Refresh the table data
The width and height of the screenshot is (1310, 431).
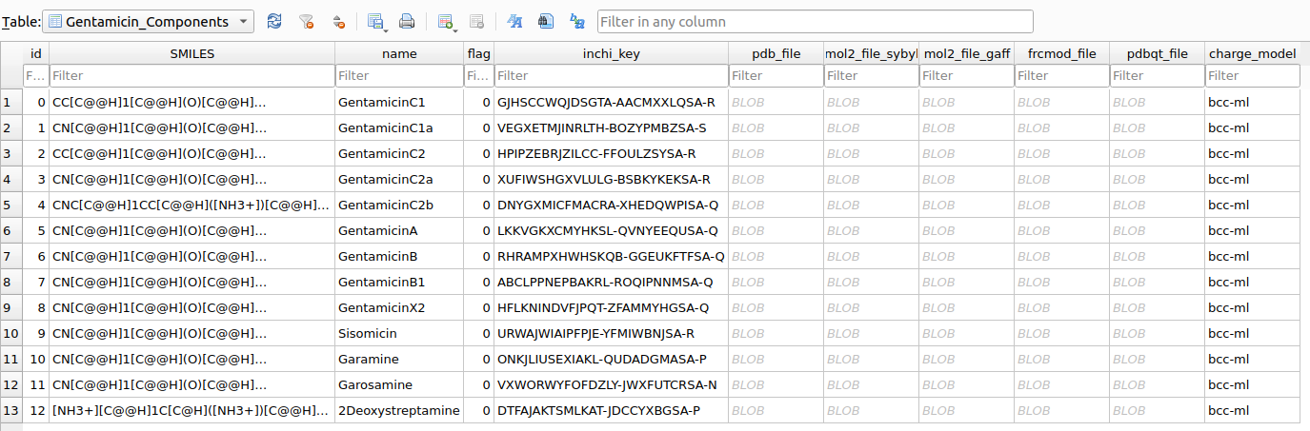click(x=274, y=21)
